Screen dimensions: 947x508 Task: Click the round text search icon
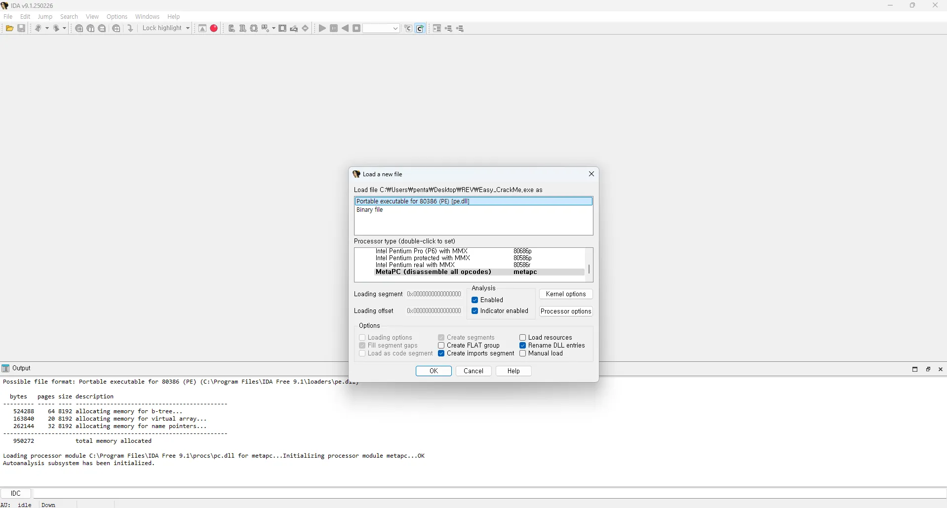coord(91,29)
